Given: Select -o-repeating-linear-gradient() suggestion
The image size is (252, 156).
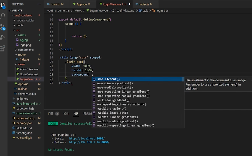Looking at the screenshot, I should tap(138, 104).
